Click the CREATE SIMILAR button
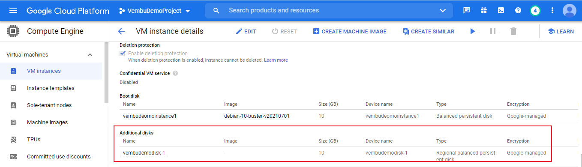Viewport: 582px width, 167px height. [429, 31]
